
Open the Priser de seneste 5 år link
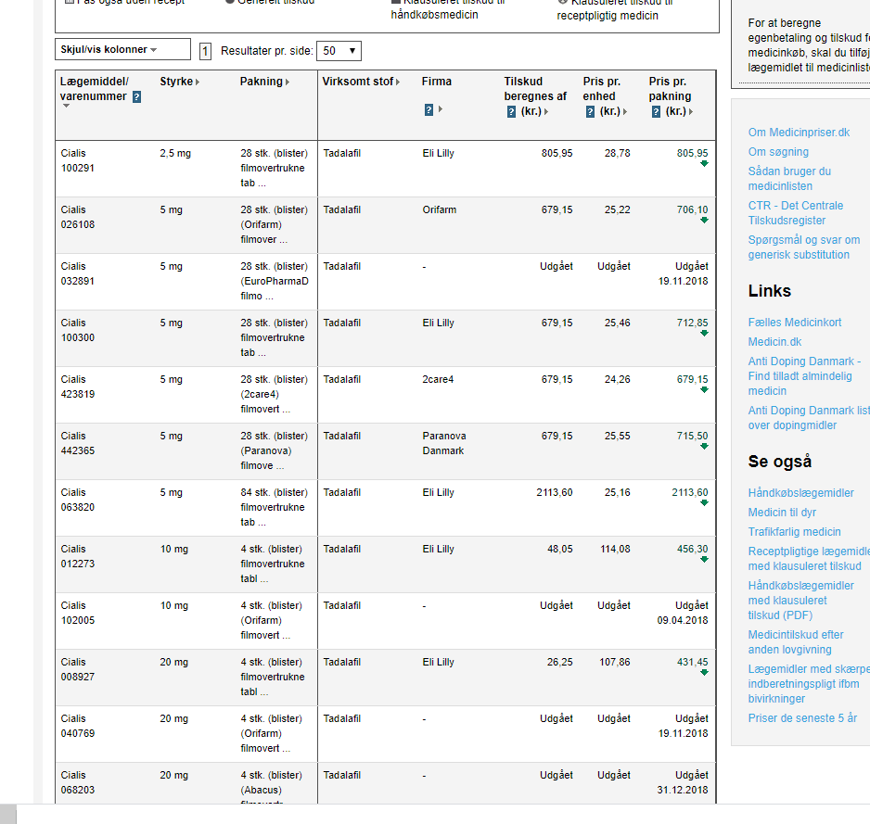click(x=802, y=718)
